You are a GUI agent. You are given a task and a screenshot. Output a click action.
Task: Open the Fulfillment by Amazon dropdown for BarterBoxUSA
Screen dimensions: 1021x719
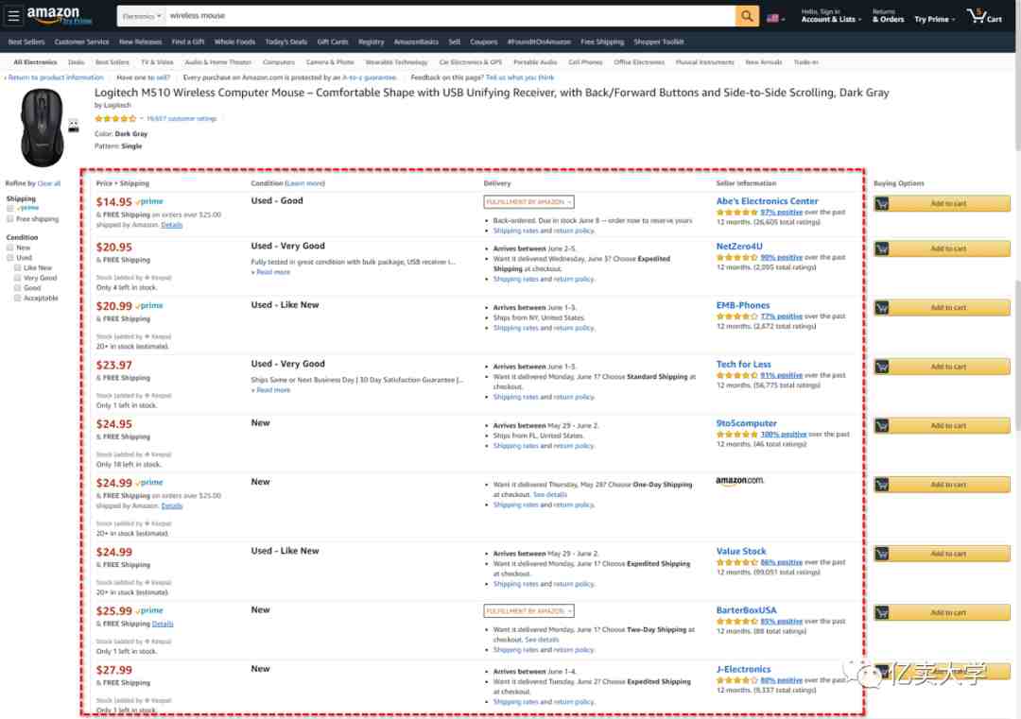528,611
